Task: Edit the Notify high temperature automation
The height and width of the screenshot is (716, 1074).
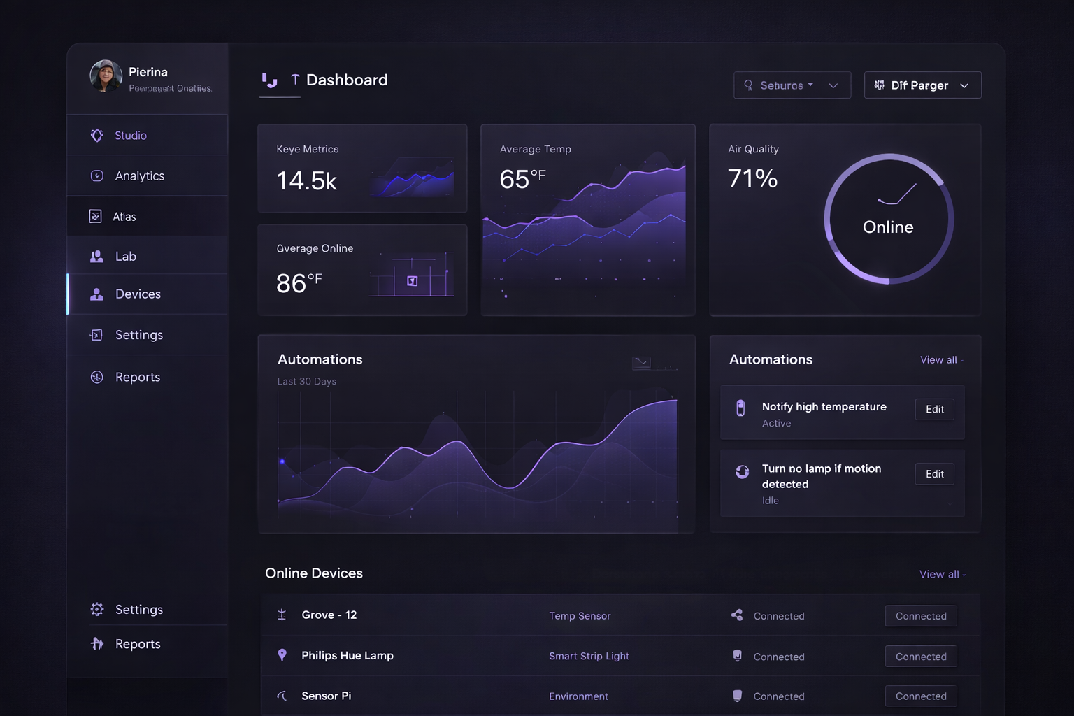Action: tap(934, 410)
